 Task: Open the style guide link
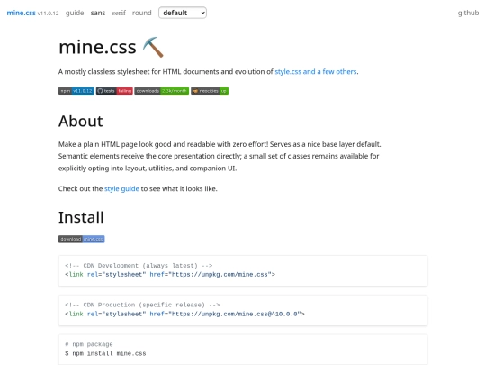pyautogui.click(x=121, y=188)
